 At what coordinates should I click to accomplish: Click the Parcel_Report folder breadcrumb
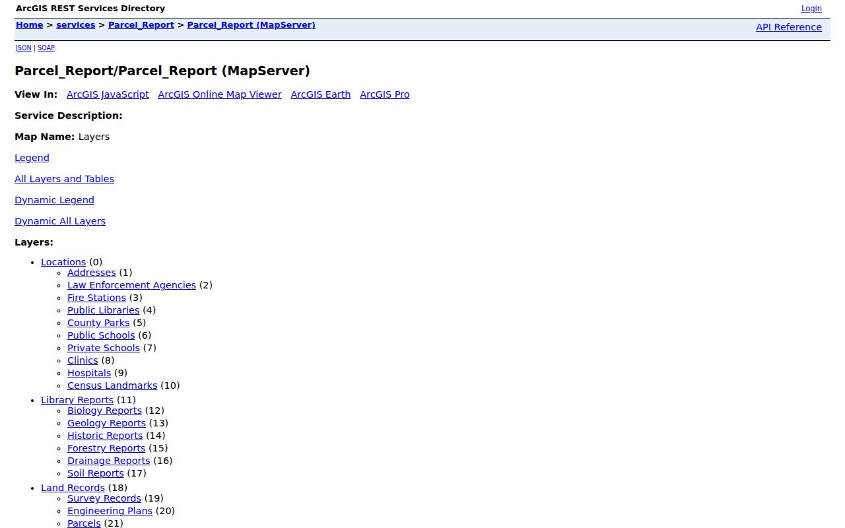141,25
